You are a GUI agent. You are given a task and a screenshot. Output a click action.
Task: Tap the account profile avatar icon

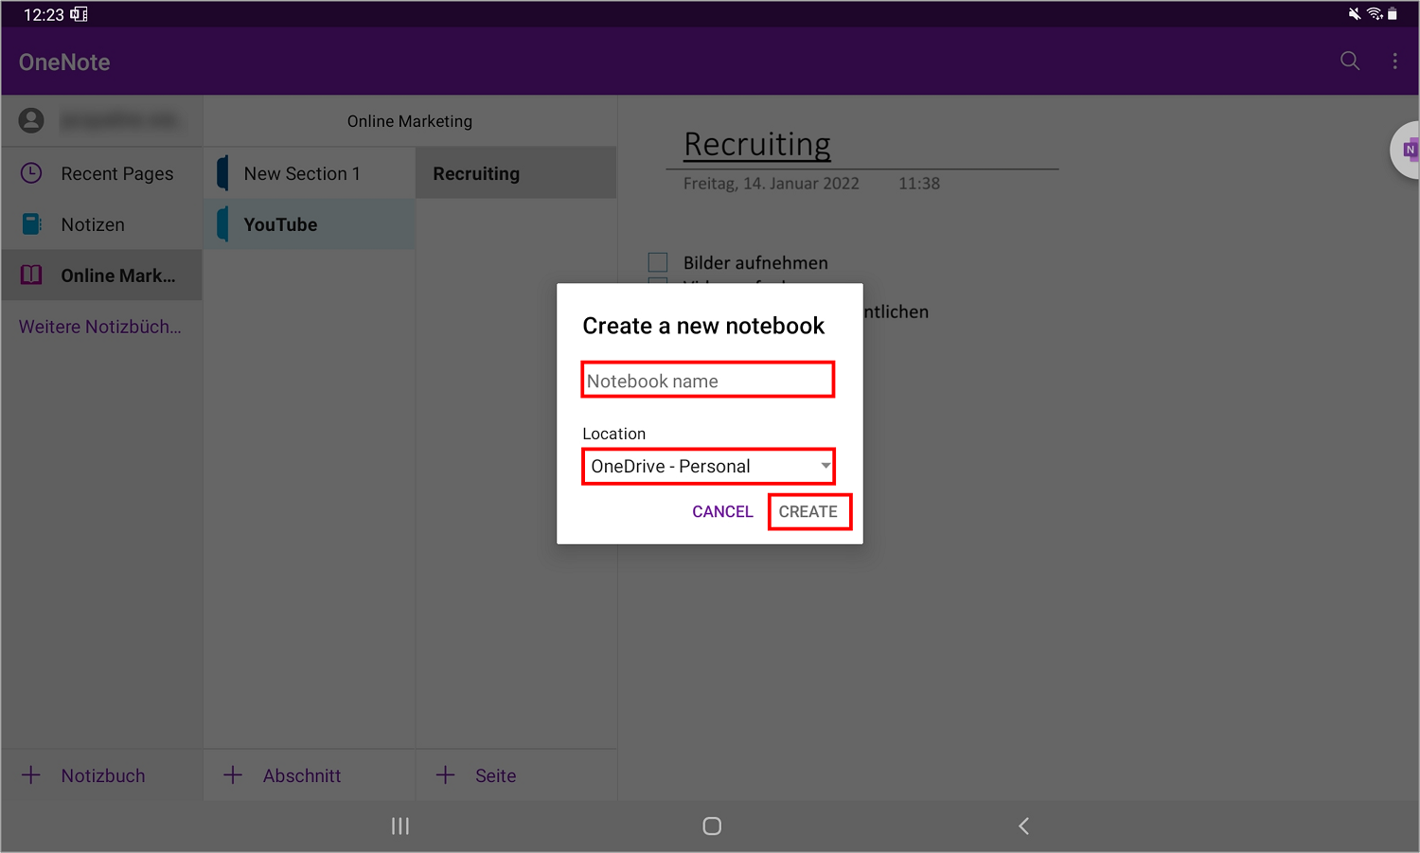[31, 120]
